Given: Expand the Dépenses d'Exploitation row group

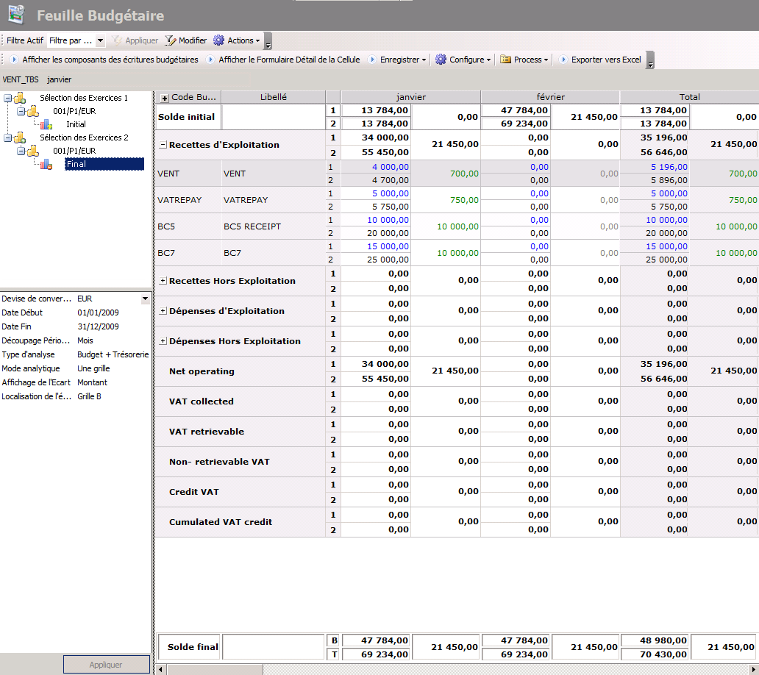Looking at the screenshot, I should point(163,311).
